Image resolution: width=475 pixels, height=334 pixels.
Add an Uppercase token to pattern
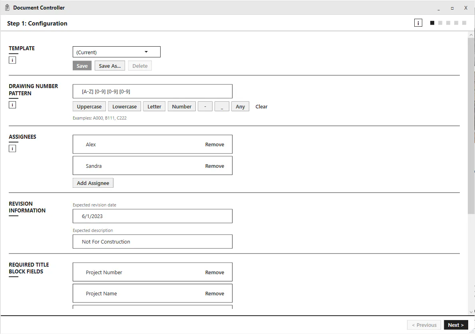(89, 106)
